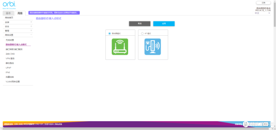Select the 路由器模式 radio button
The image size is (276, 130).
[x=110, y=33]
